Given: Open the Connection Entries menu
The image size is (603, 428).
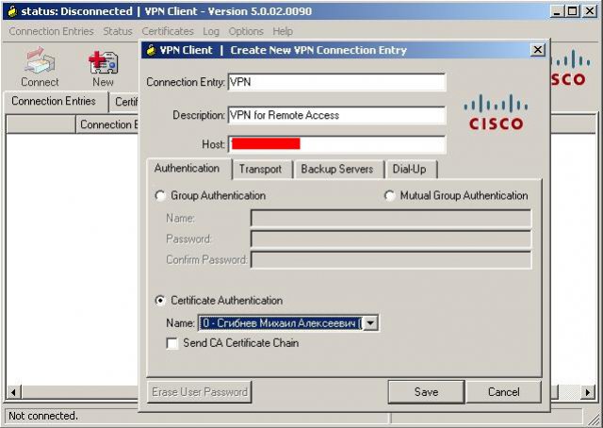Looking at the screenshot, I should (x=51, y=31).
